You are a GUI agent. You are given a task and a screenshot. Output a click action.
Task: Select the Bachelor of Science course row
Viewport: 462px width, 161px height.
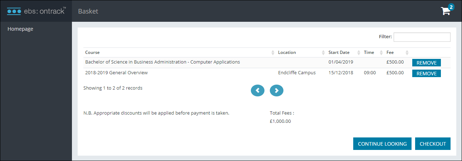(162, 62)
